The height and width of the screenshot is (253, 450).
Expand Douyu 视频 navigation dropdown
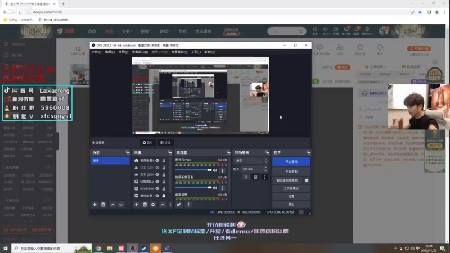[146, 31]
